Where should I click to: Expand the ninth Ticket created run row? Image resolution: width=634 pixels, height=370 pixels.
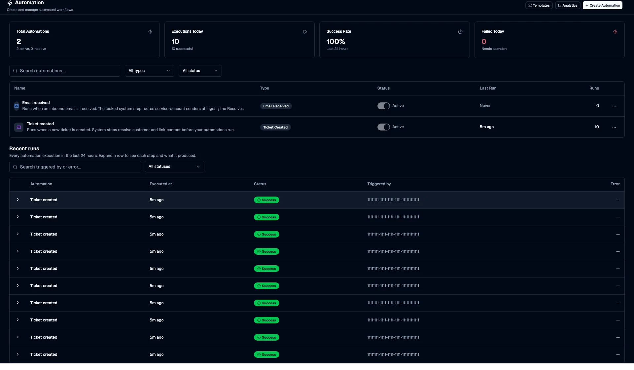click(18, 337)
